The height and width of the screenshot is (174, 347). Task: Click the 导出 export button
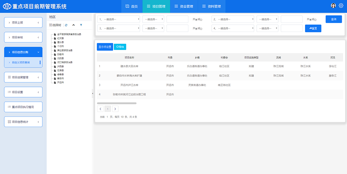(x=120, y=47)
